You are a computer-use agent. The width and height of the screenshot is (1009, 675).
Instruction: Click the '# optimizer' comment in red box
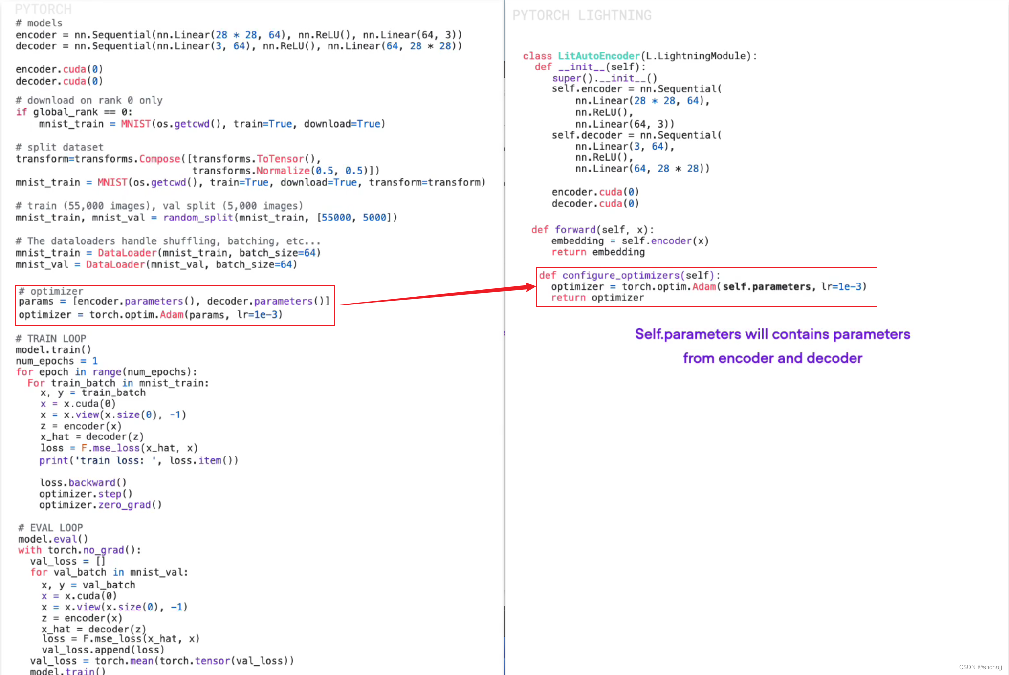(x=51, y=291)
